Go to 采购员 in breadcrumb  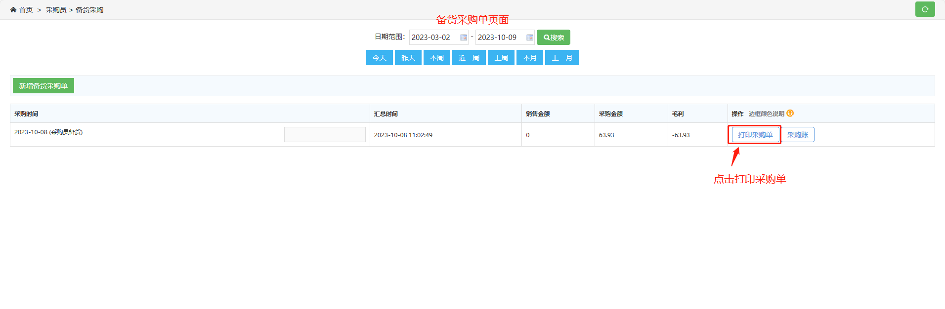[56, 10]
